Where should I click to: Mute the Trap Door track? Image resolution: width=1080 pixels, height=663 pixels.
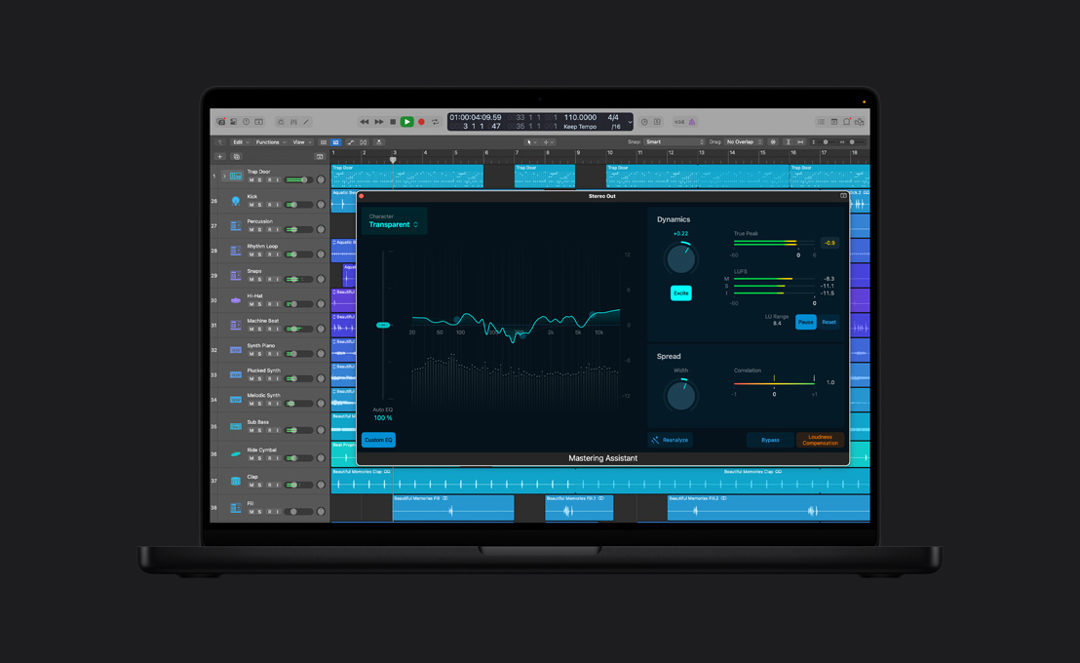(x=251, y=179)
